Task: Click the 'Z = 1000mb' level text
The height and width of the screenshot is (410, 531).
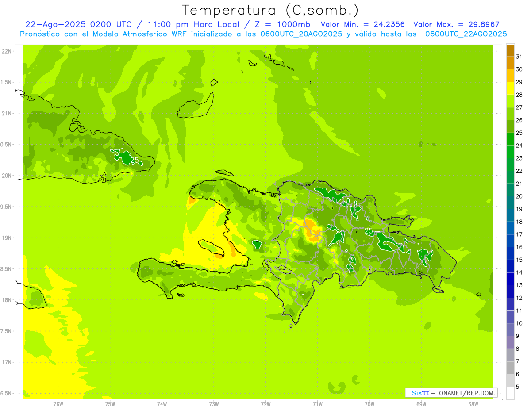Action: [x=281, y=24]
